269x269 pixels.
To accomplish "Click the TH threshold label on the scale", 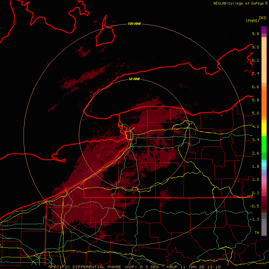I will pyautogui.click(x=257, y=233).
